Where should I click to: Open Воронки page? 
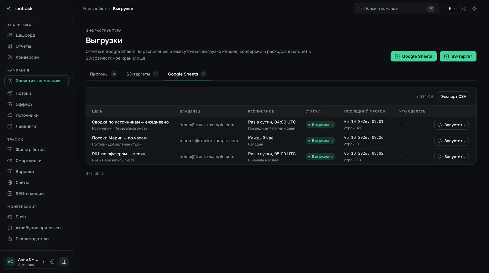pyautogui.click(x=36, y=172)
